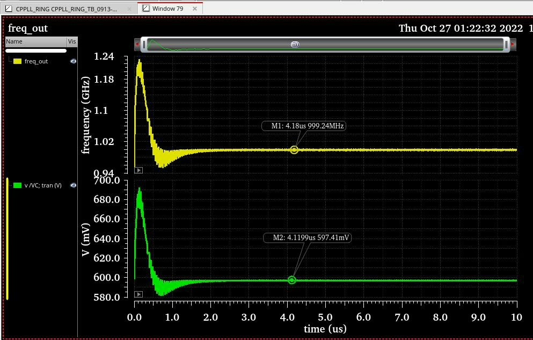Click the left handle of the zoom slider
The image size is (533, 340).
(x=144, y=45)
